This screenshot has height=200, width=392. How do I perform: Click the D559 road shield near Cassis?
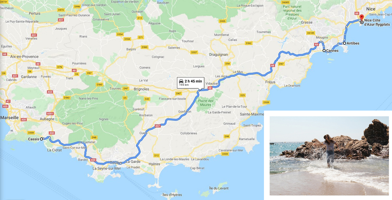click(x=31, y=132)
